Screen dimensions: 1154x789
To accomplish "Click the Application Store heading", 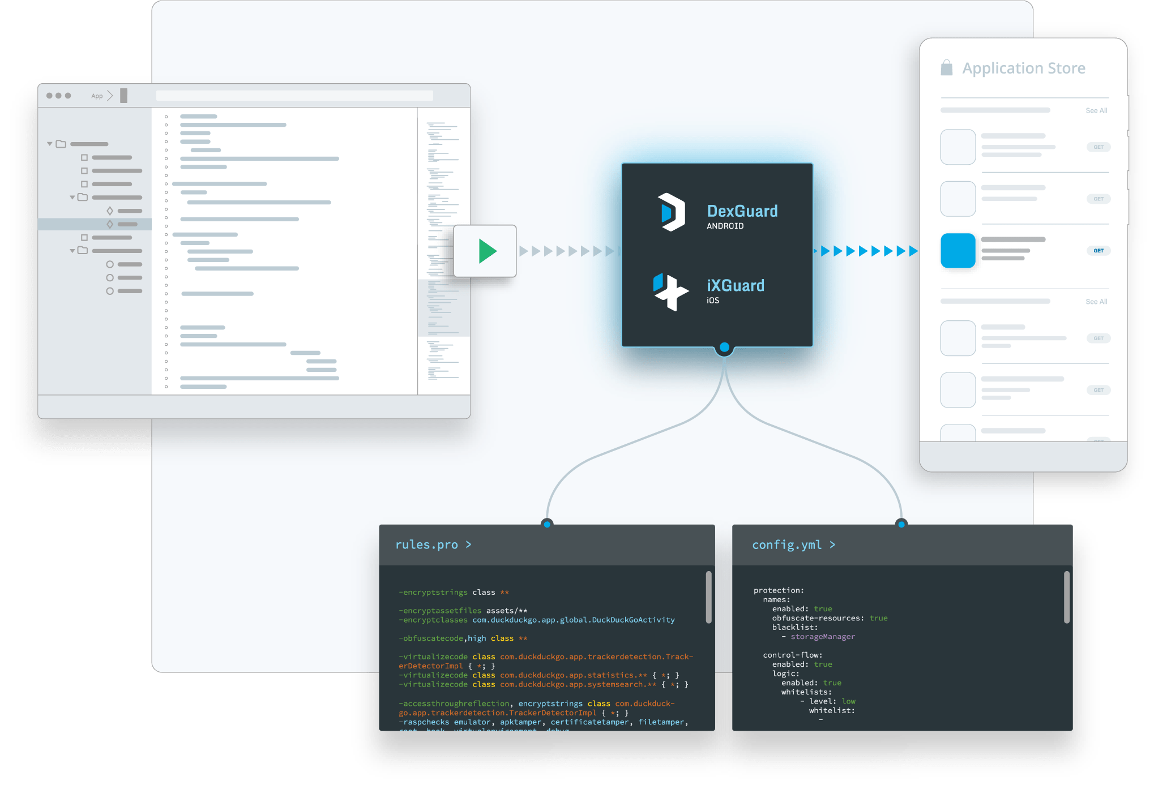I will click(x=1023, y=68).
